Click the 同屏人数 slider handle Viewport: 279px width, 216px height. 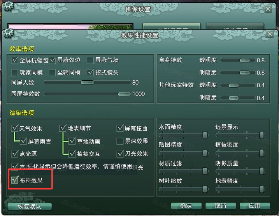click(87, 83)
